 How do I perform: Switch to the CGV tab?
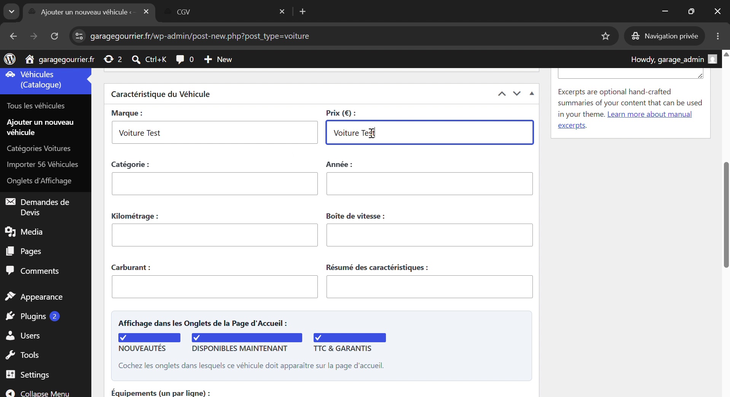[225, 12]
